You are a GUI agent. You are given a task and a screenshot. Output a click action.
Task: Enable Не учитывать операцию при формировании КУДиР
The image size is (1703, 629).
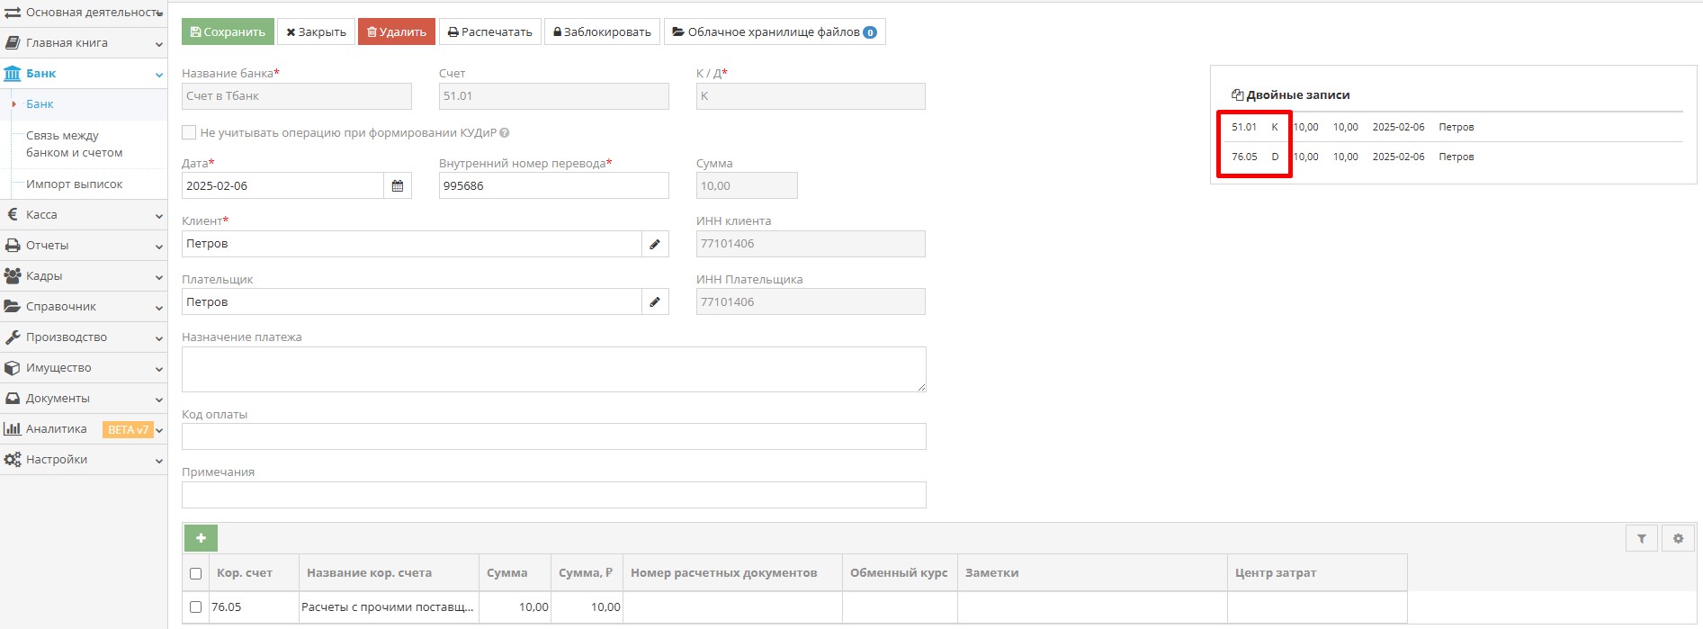click(189, 133)
